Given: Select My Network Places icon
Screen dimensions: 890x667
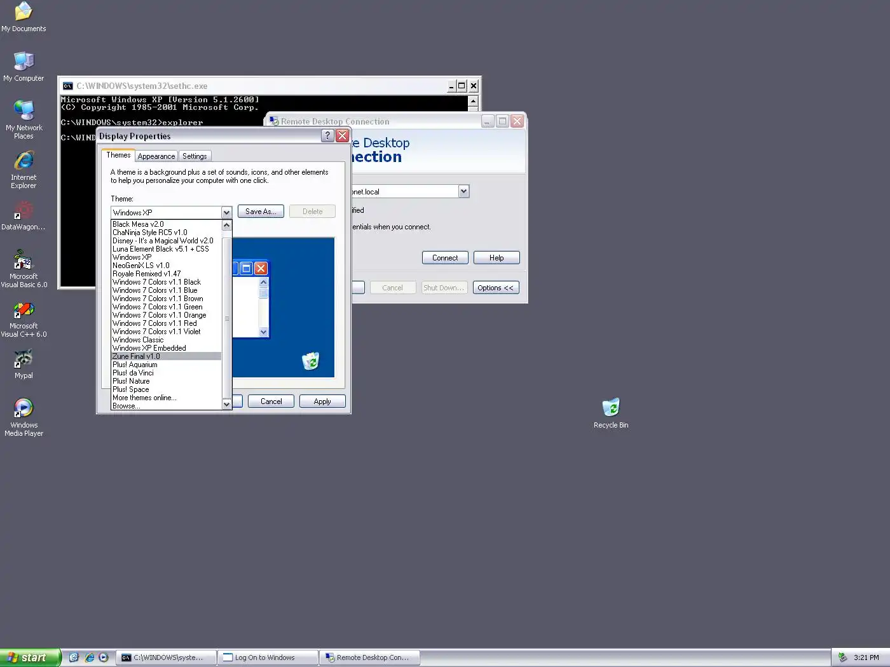Looking at the screenshot, I should 24,119.
